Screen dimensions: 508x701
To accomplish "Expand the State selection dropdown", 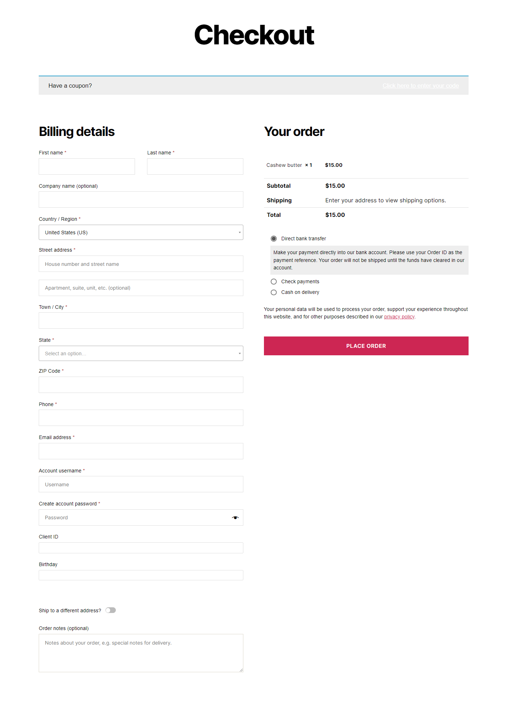I will tap(141, 354).
